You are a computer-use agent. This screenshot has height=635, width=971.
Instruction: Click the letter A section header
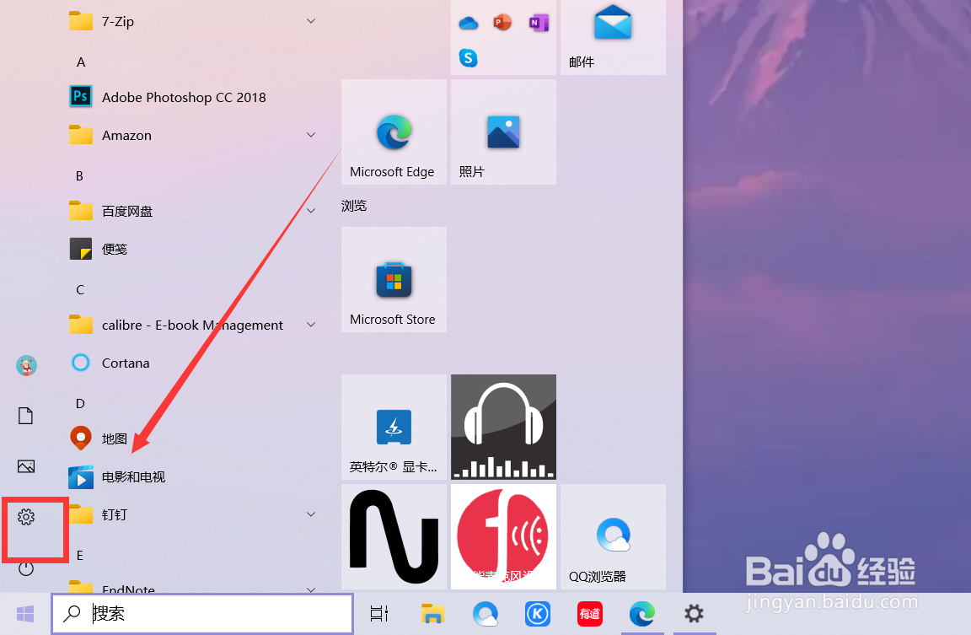[x=81, y=62]
